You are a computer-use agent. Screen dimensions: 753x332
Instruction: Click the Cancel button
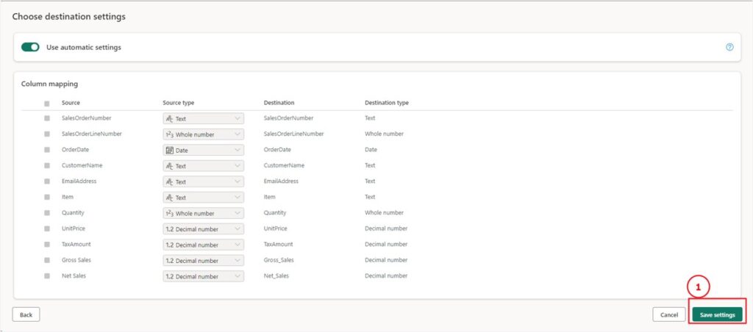coord(668,314)
